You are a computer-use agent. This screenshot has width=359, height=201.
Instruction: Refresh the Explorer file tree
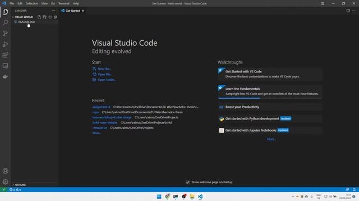(x=50, y=17)
